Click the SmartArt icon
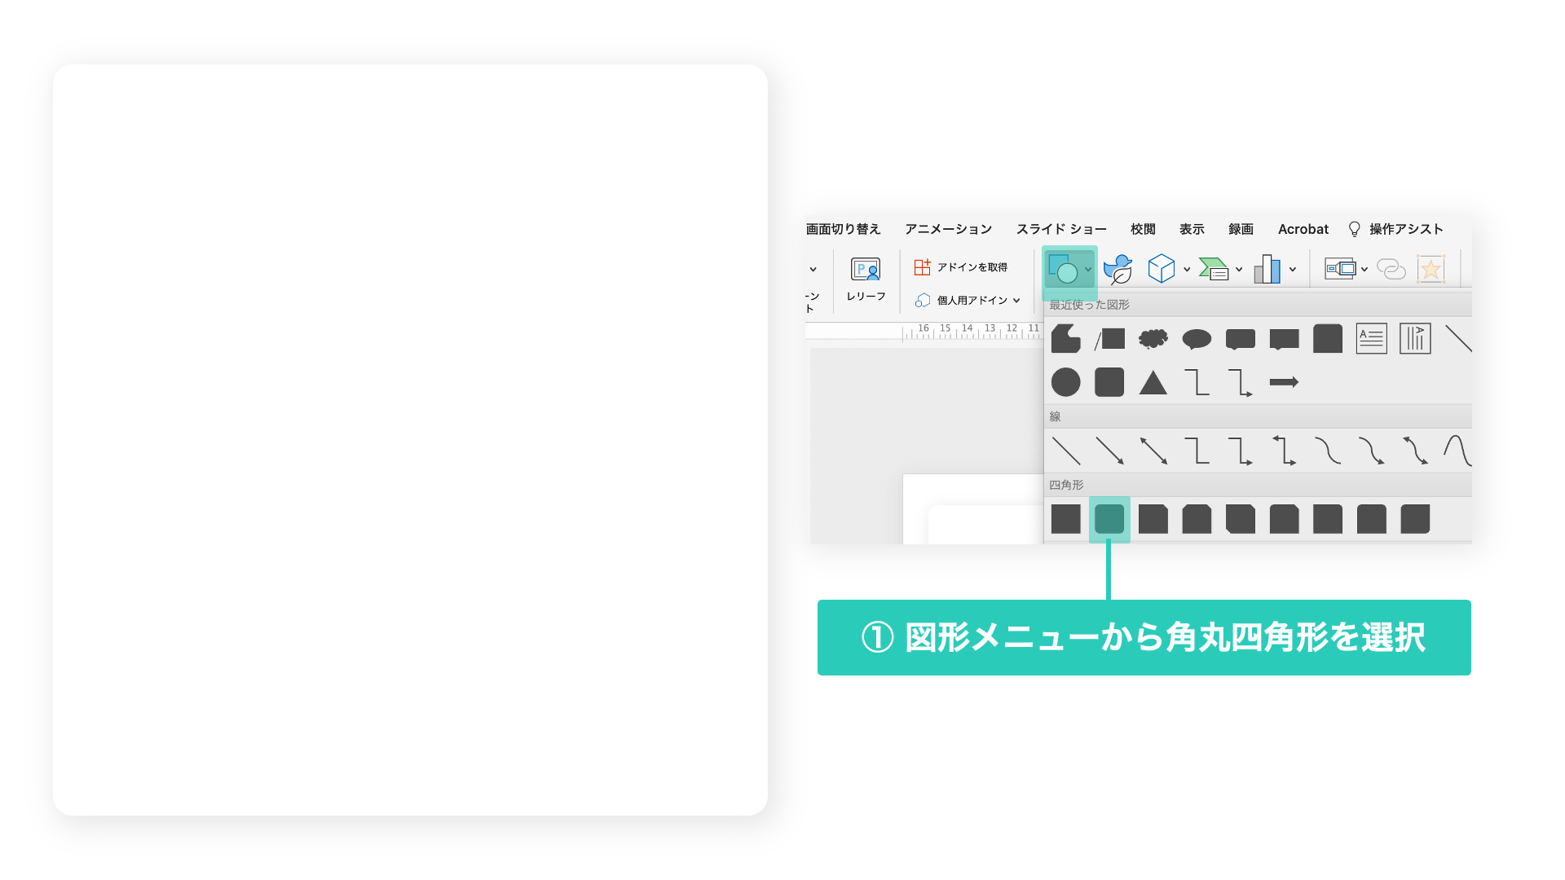The height and width of the screenshot is (880, 1565). (x=1214, y=269)
